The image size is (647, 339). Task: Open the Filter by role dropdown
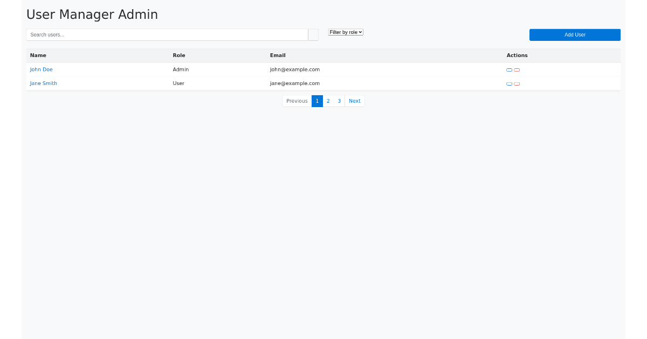[345, 32]
